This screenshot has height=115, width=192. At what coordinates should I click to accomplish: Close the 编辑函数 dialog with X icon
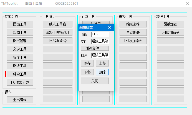(110, 27)
